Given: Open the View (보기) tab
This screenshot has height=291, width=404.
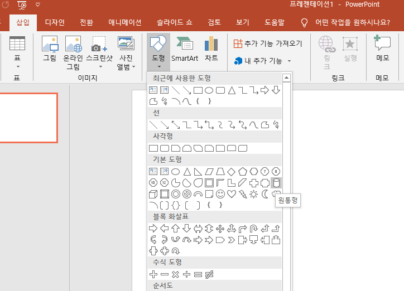Looking at the screenshot, I should pos(242,22).
